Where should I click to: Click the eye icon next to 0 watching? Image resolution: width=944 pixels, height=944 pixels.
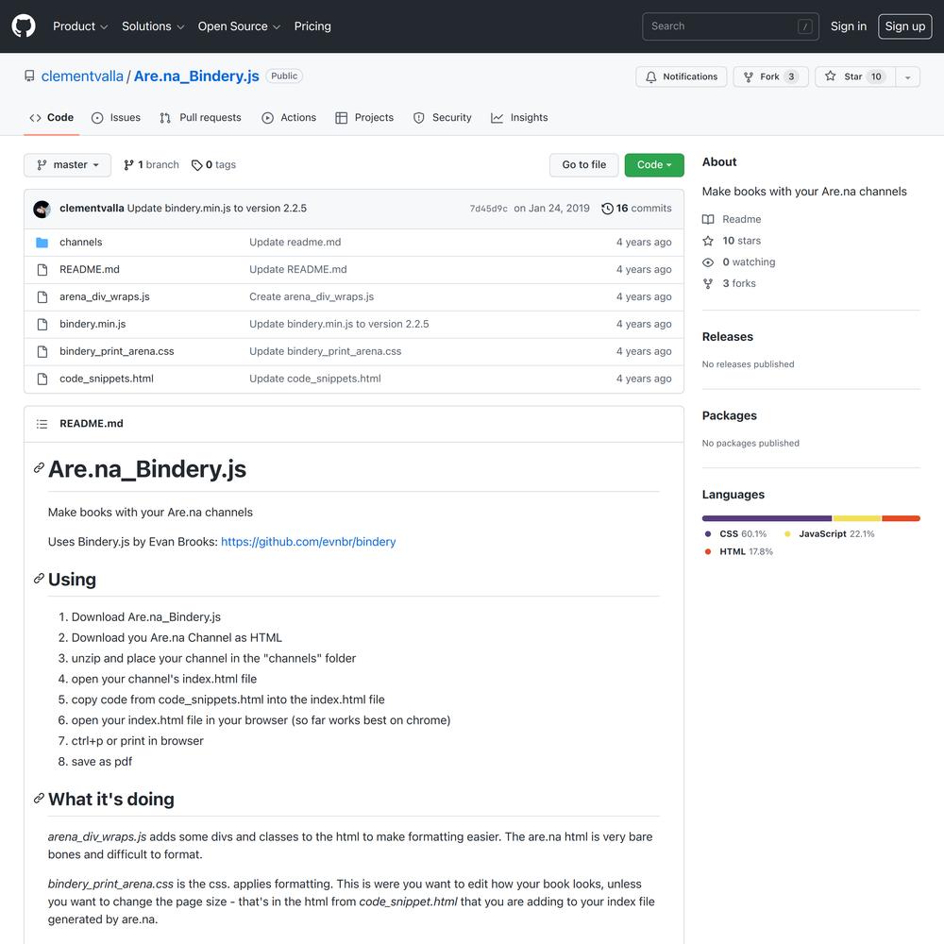[x=708, y=262]
